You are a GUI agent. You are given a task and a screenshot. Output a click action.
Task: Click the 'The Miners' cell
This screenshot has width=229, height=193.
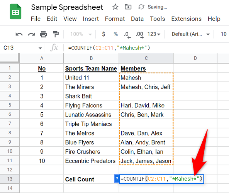(91, 87)
